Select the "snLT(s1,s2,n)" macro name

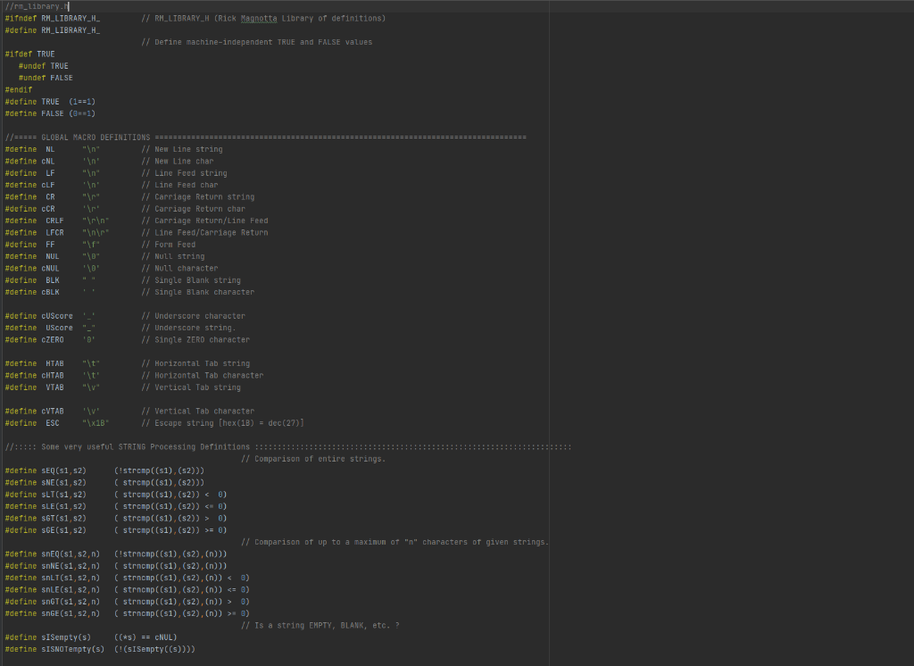tap(71, 578)
